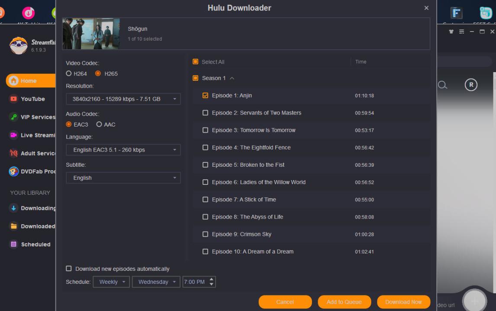
Task: Open YouTube in the sidebar
Action: coord(32,99)
